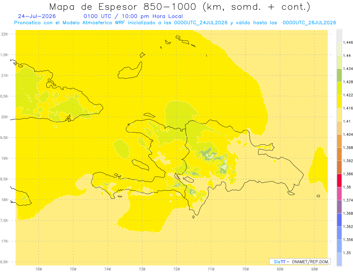
Task: Click the 17N latitude label
Action: pyautogui.click(x=4, y=241)
